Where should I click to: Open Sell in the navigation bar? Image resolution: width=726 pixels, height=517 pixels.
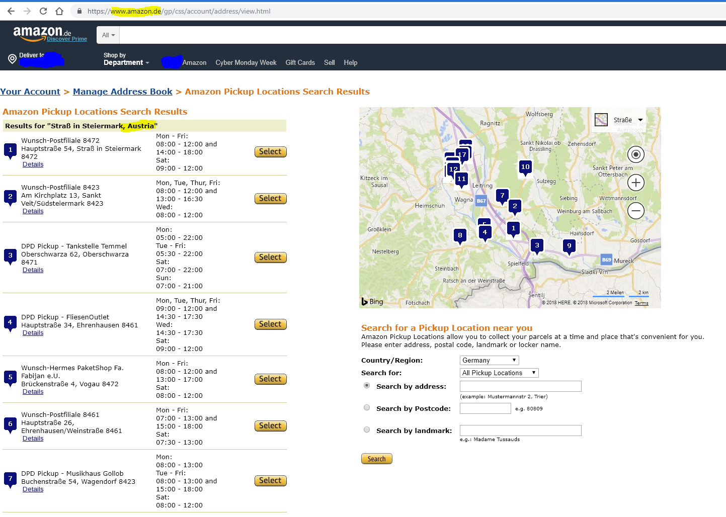coord(329,62)
